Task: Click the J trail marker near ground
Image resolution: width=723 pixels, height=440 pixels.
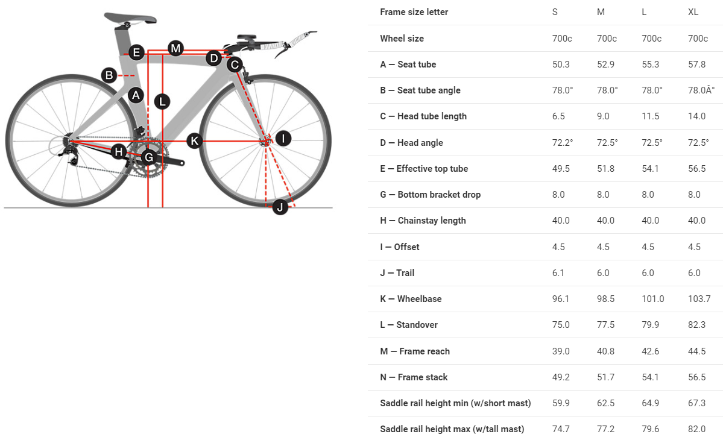Action: point(280,207)
